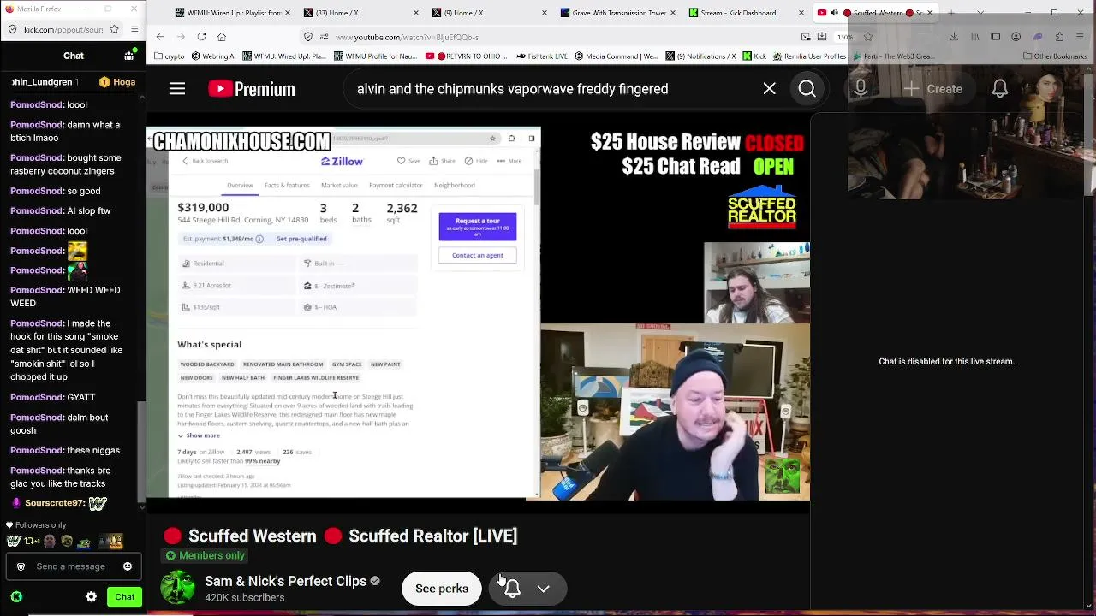Toggle picture-in-picture from the address bar

coord(806,37)
